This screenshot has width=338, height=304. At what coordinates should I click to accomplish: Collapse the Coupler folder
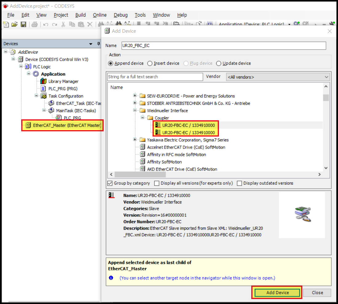coord(142,117)
